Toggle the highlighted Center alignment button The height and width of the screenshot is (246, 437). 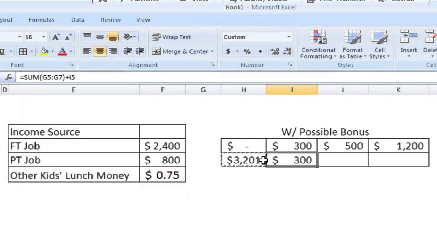pos(100,52)
